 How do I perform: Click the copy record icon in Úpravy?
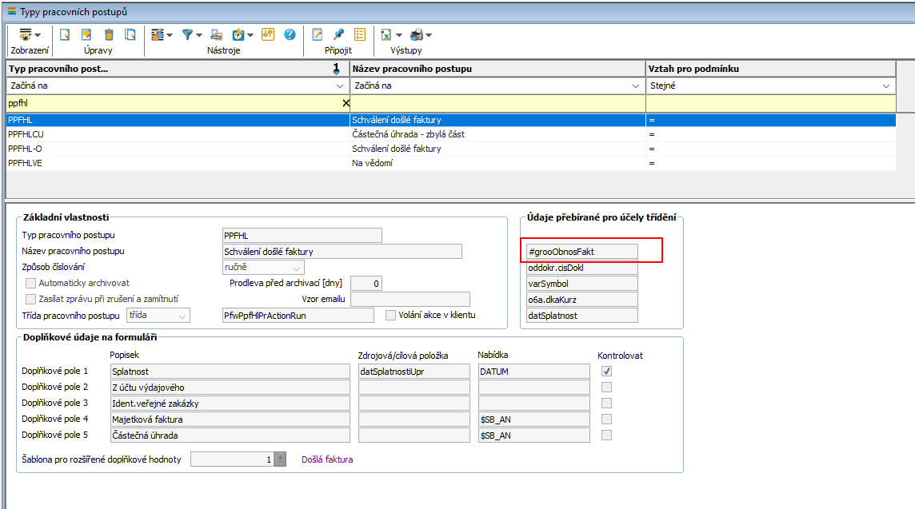click(130, 34)
